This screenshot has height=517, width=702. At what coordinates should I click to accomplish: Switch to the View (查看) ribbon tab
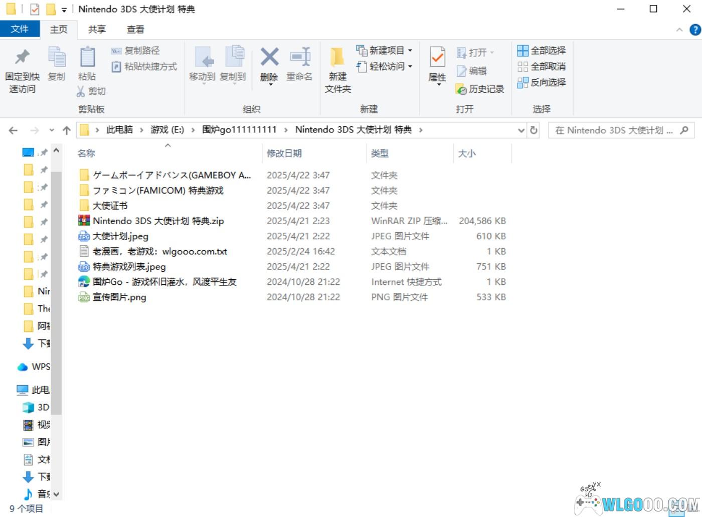[135, 30]
